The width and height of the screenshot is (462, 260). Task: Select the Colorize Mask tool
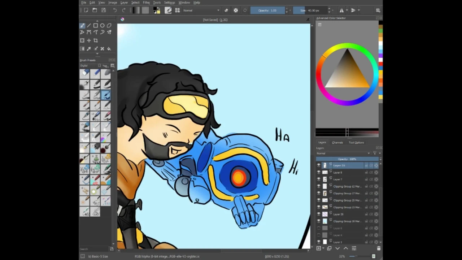(x=96, y=49)
